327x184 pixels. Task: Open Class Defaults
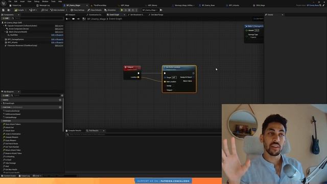(95, 10)
